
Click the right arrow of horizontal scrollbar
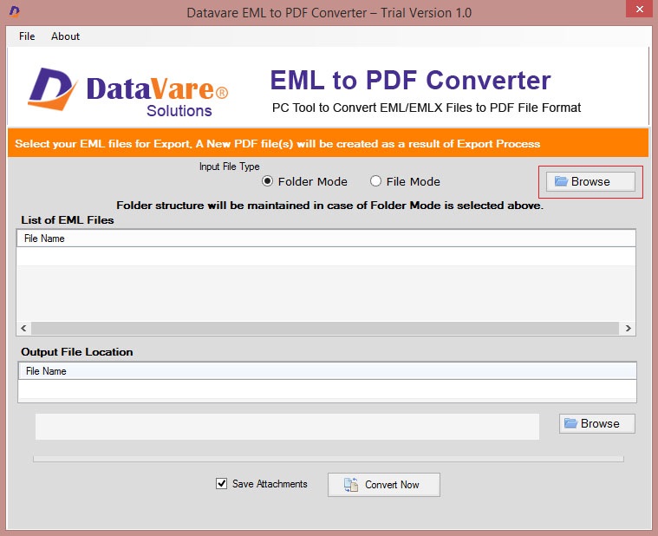(x=628, y=328)
